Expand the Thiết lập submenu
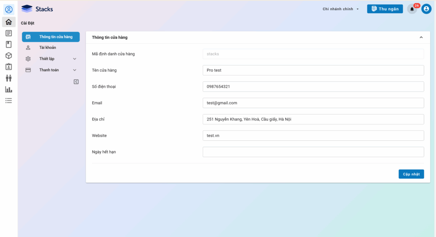This screenshot has width=436, height=237. point(75,59)
